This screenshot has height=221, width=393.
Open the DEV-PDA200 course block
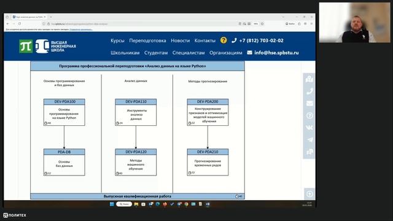[x=208, y=112]
